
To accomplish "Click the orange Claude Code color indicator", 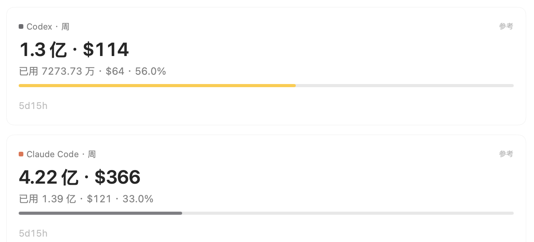I will (x=21, y=154).
